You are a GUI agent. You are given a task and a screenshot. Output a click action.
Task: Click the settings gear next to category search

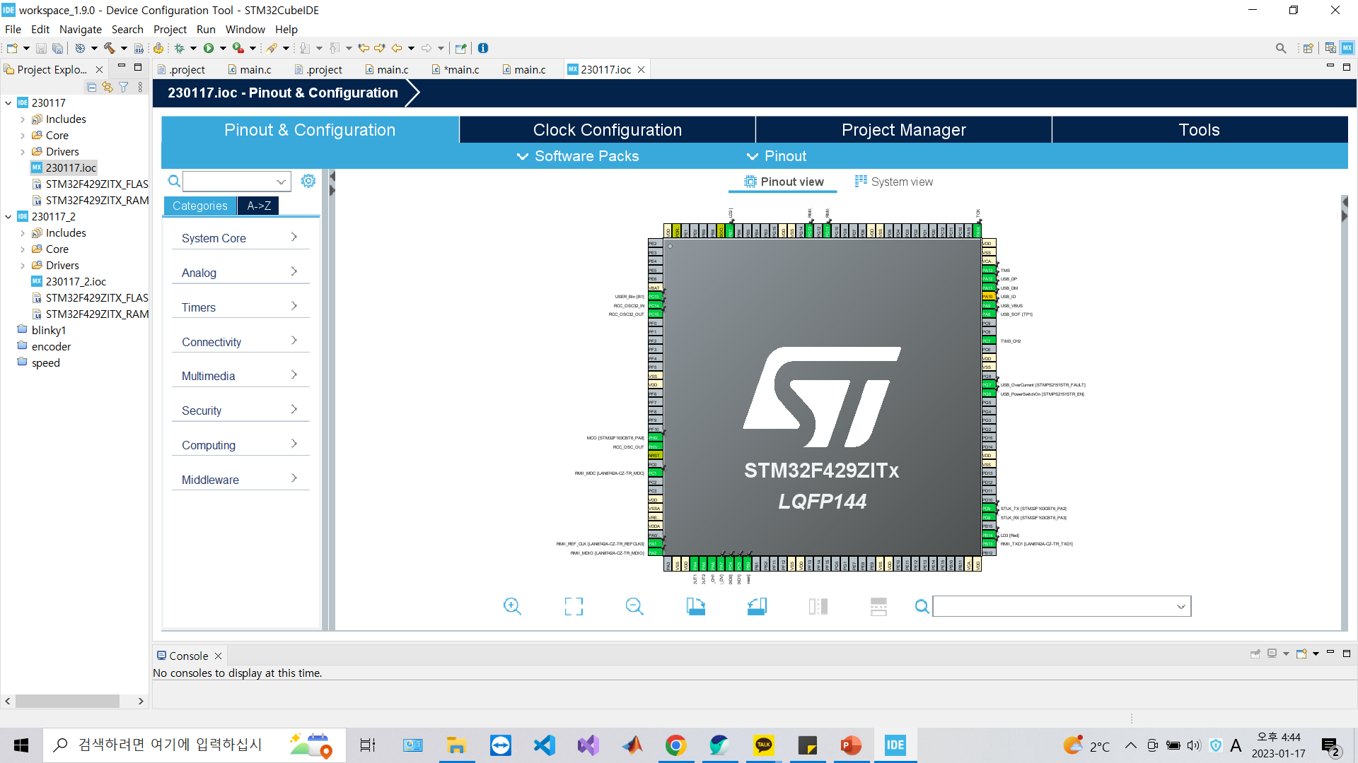pos(308,181)
